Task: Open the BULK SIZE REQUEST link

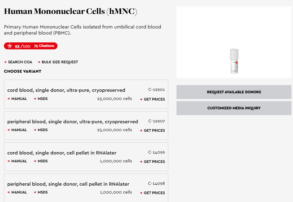Action: point(58,62)
